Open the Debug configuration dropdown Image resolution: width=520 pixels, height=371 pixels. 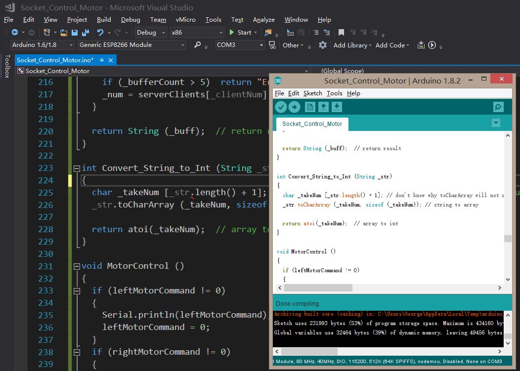[151, 32]
